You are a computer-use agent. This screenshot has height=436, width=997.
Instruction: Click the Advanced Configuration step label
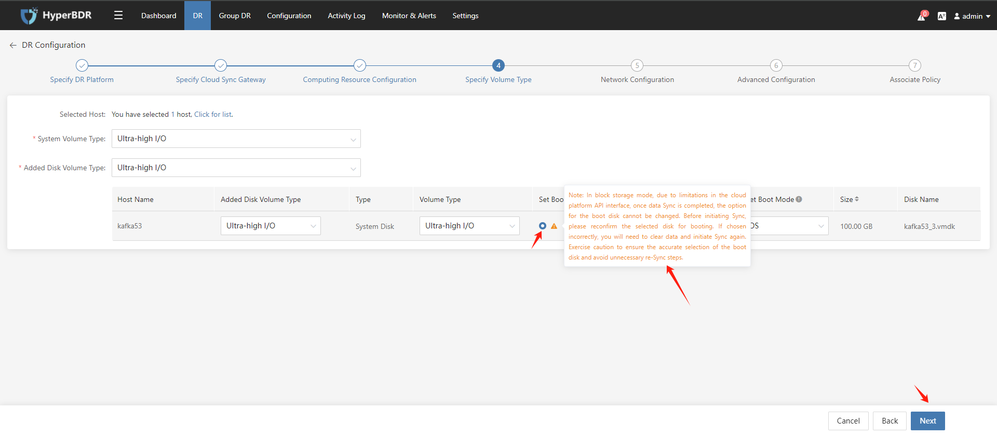[x=776, y=79]
